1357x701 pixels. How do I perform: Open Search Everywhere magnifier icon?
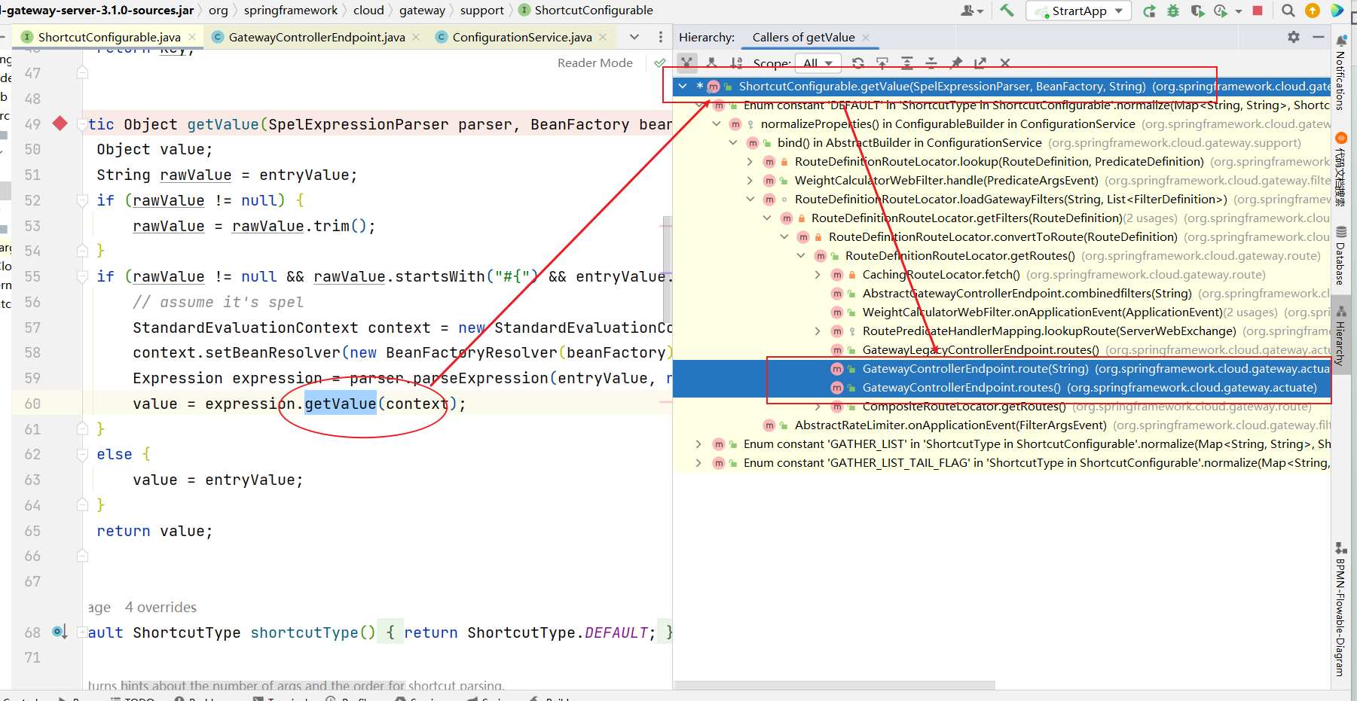coord(1288,11)
